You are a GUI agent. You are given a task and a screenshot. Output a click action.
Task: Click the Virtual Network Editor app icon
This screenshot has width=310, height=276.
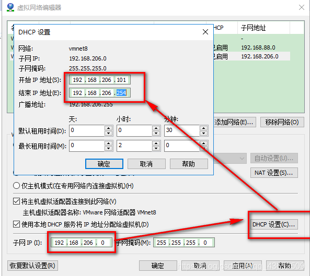tap(10, 7)
